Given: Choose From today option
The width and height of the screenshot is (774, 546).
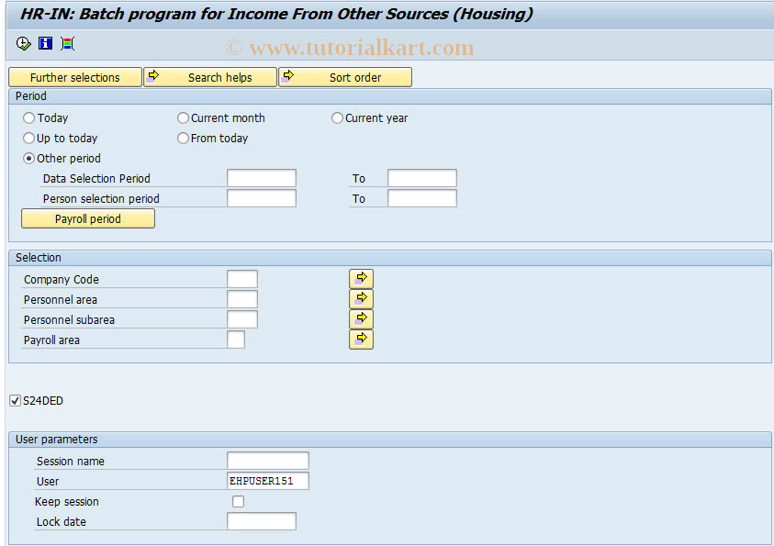Looking at the screenshot, I should click(183, 138).
